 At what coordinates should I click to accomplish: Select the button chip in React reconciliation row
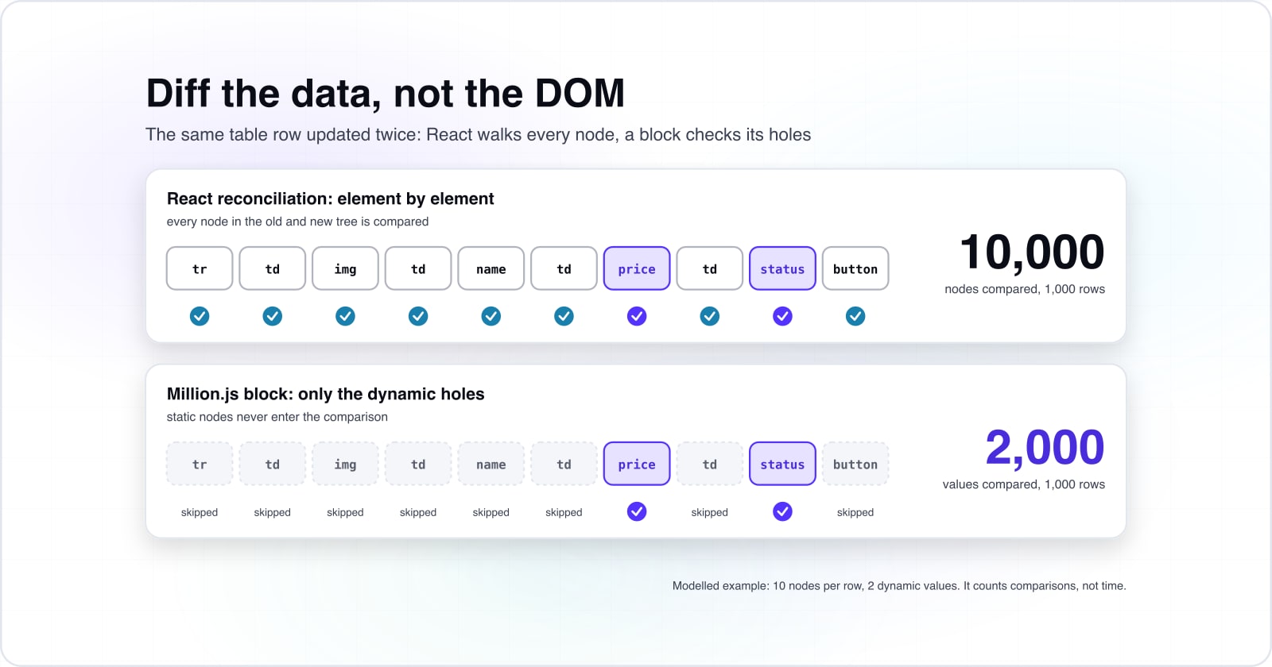(x=855, y=268)
